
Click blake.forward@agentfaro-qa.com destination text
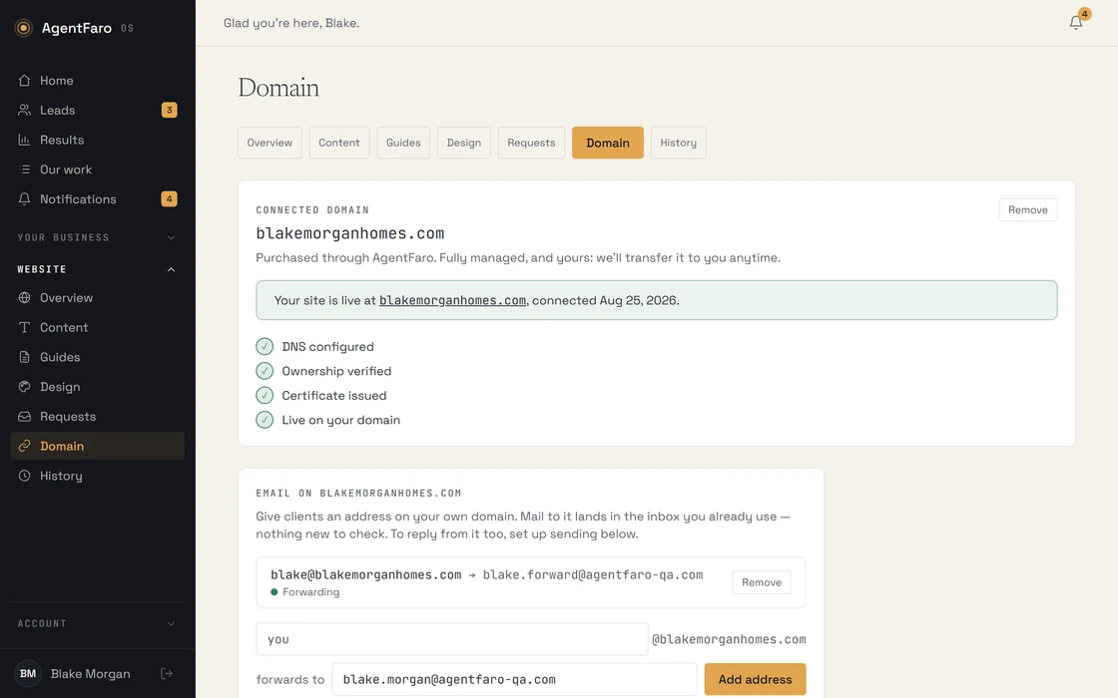pyautogui.click(x=593, y=574)
